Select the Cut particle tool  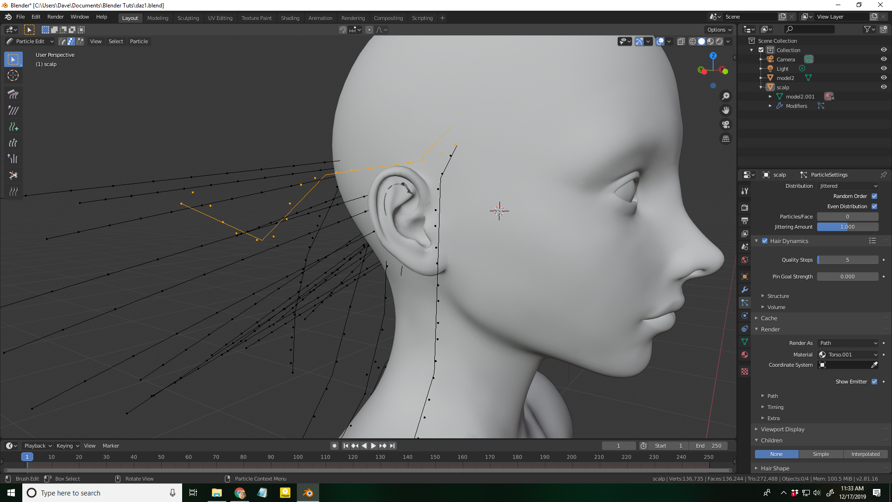13,175
